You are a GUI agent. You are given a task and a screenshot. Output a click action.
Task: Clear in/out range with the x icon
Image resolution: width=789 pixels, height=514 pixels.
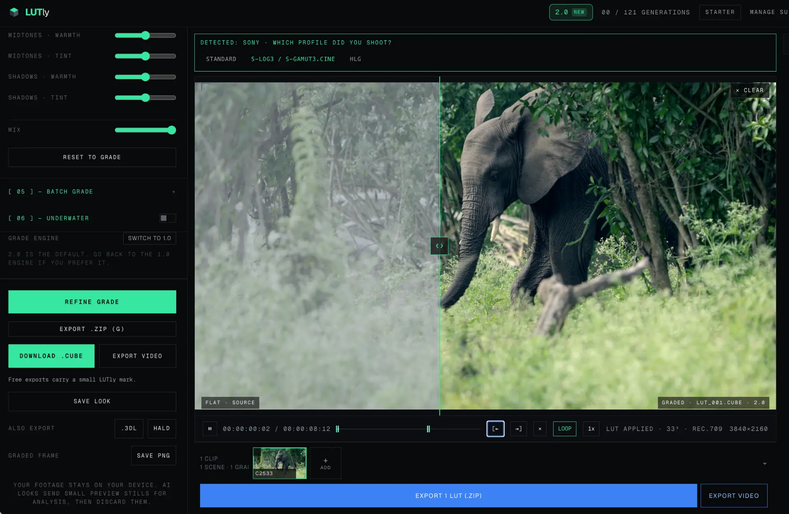coord(540,429)
